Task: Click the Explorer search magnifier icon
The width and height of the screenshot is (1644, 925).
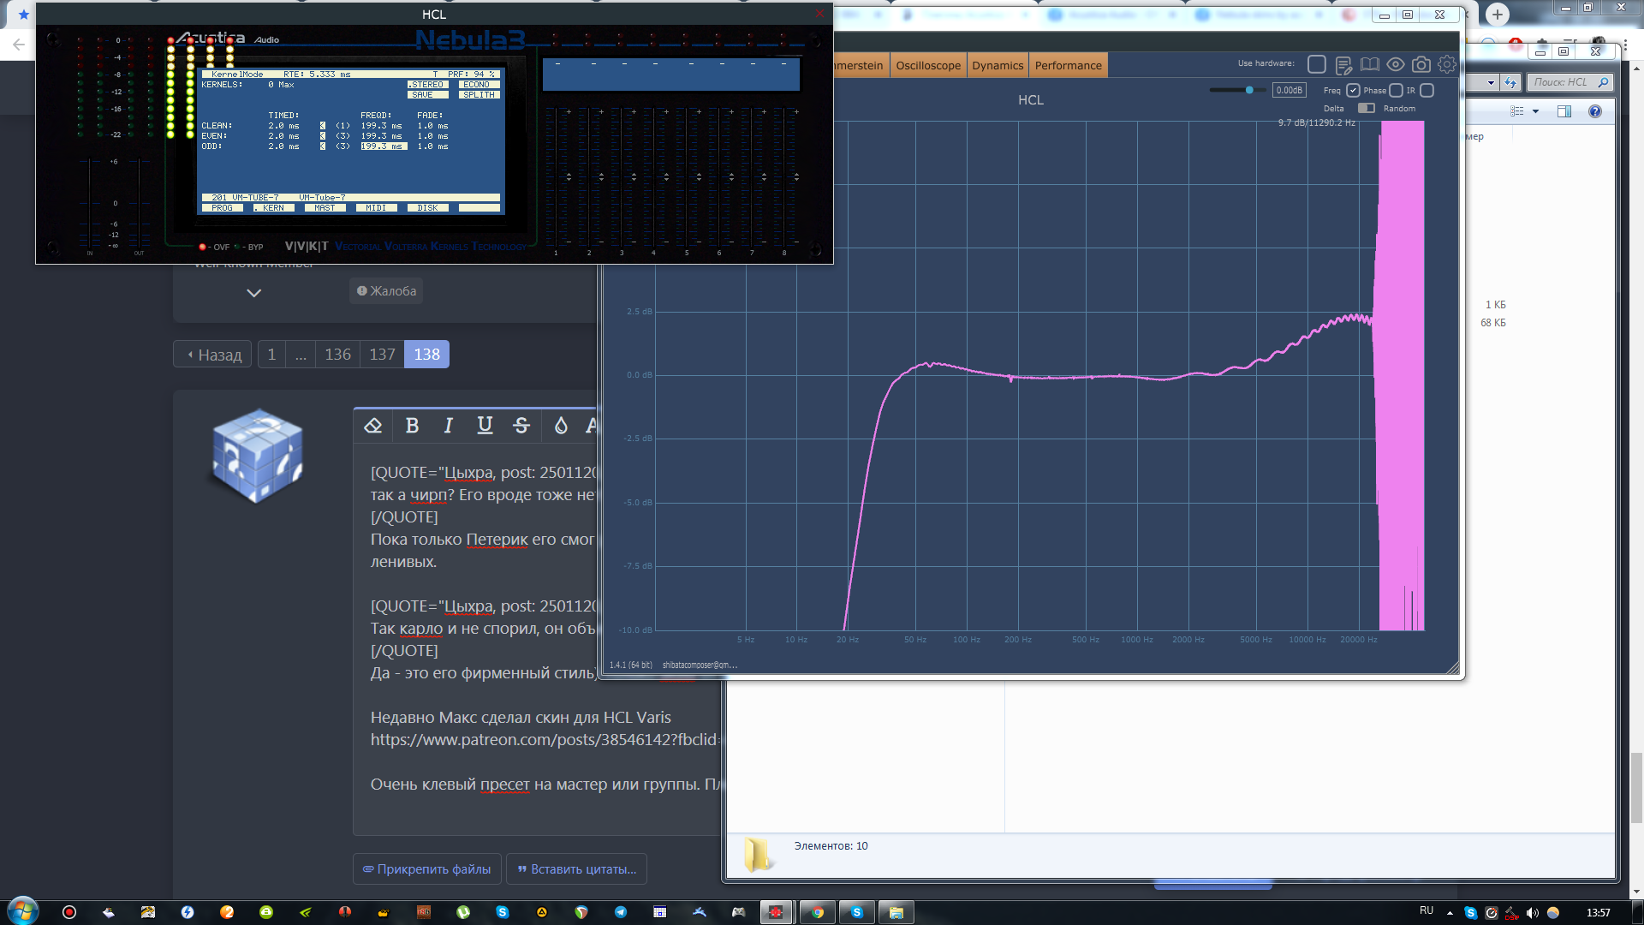Action: pos(1603,82)
